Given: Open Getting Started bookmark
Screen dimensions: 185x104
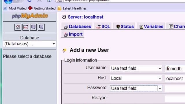Looking at the screenshot, I should coord(45,8).
